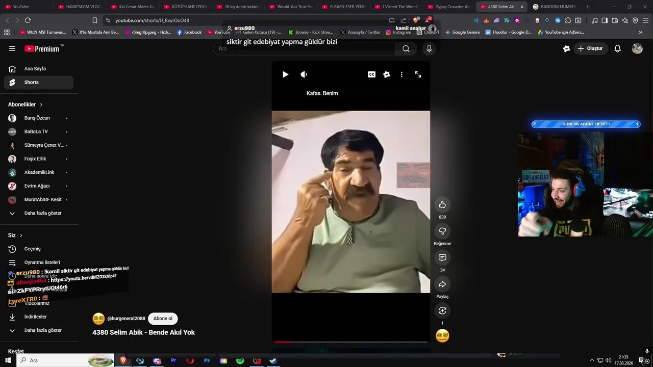Open the browser extensions puzzle icon

tap(568, 20)
